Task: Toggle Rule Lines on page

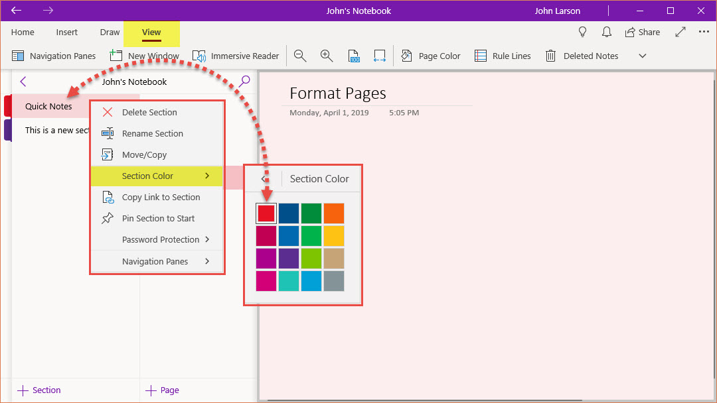Action: [x=503, y=56]
